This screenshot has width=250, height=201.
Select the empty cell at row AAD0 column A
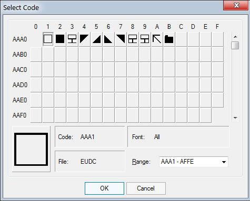click(x=157, y=84)
